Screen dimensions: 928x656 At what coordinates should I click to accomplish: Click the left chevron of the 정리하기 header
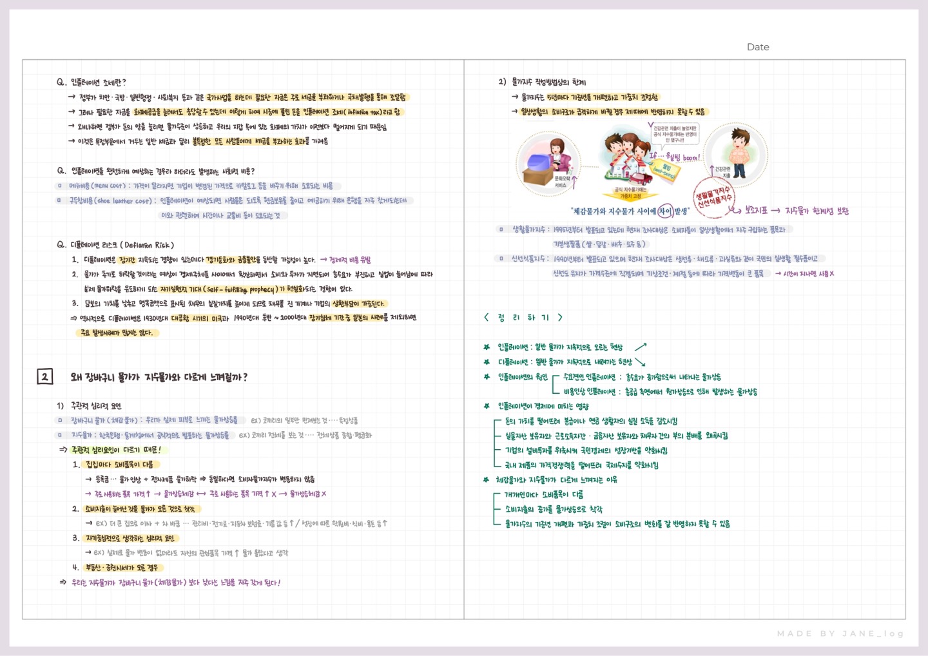coord(485,318)
